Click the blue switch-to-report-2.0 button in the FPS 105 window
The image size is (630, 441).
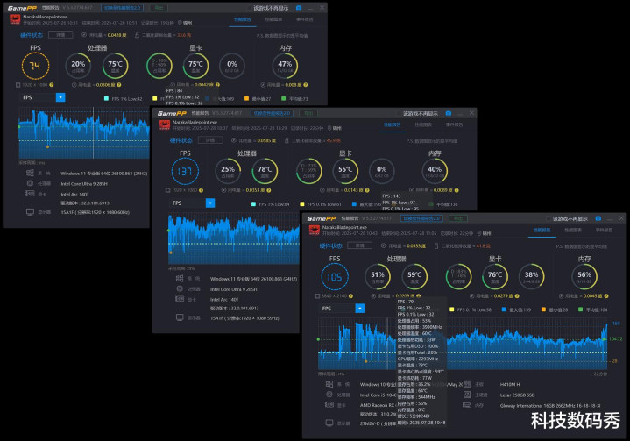pos(421,218)
